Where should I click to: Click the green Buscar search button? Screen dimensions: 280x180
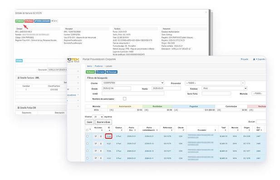90,72
